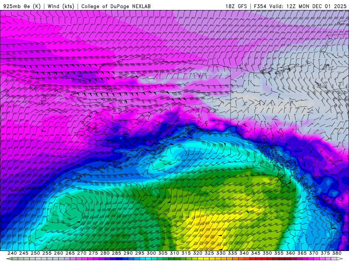Screen dimensions: 349x261
Task: Click the 370 value on the color scale
Action: click(x=314, y=253)
